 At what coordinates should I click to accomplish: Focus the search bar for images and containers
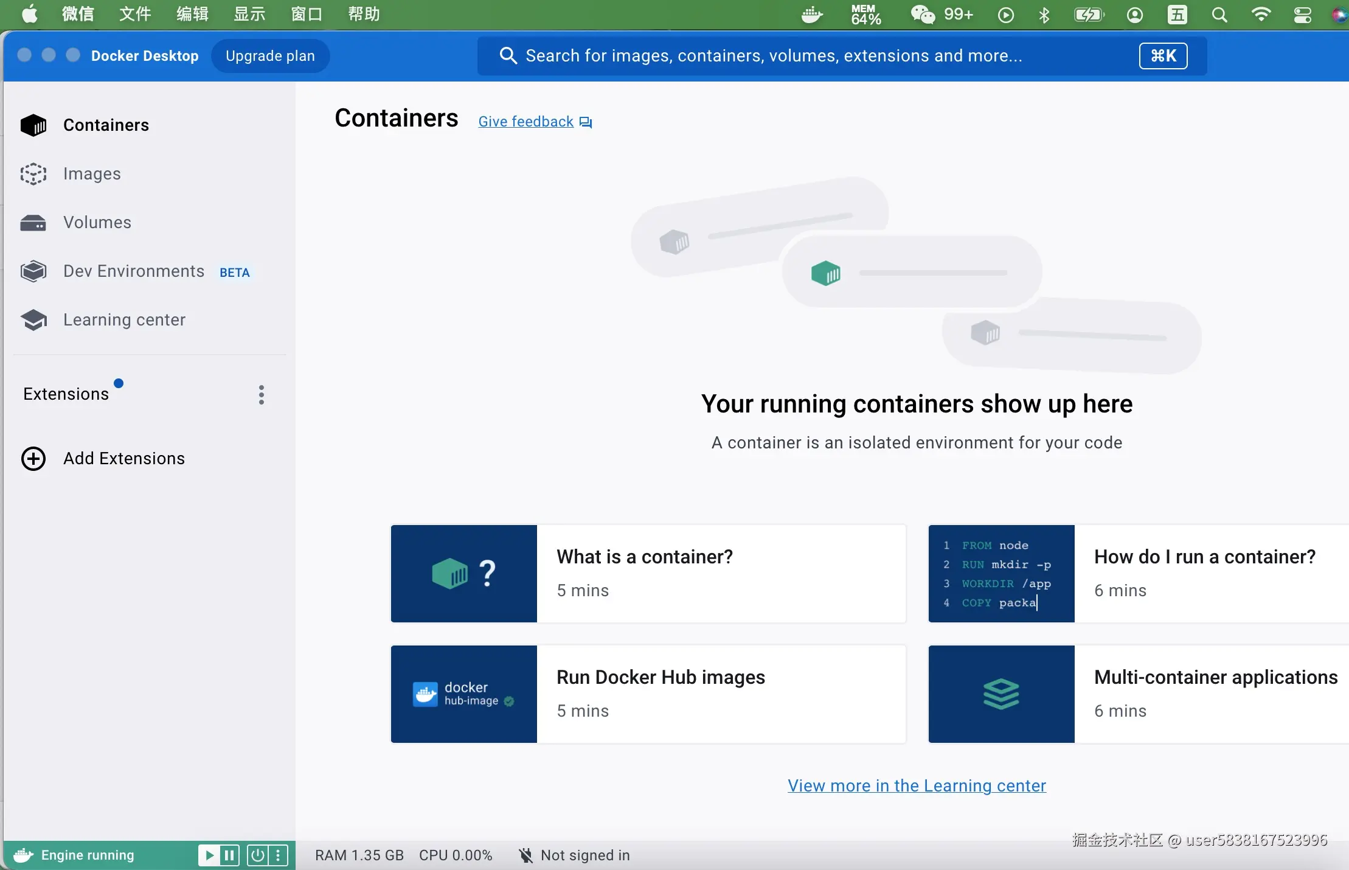tap(842, 56)
